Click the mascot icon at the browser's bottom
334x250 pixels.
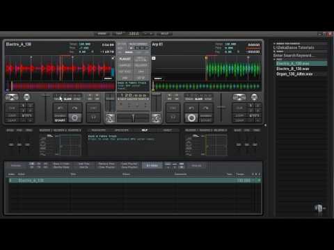319,208
